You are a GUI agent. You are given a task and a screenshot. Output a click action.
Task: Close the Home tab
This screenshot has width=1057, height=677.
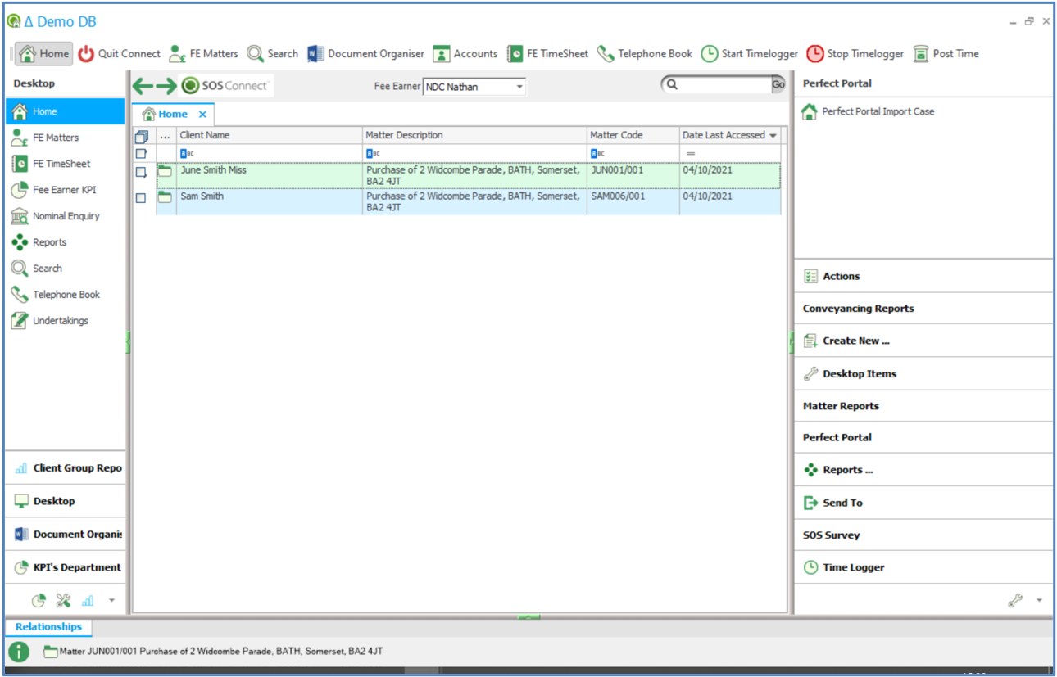[202, 115]
